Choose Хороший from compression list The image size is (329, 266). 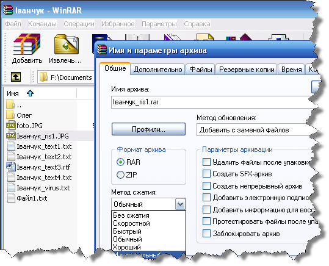coord(148,247)
